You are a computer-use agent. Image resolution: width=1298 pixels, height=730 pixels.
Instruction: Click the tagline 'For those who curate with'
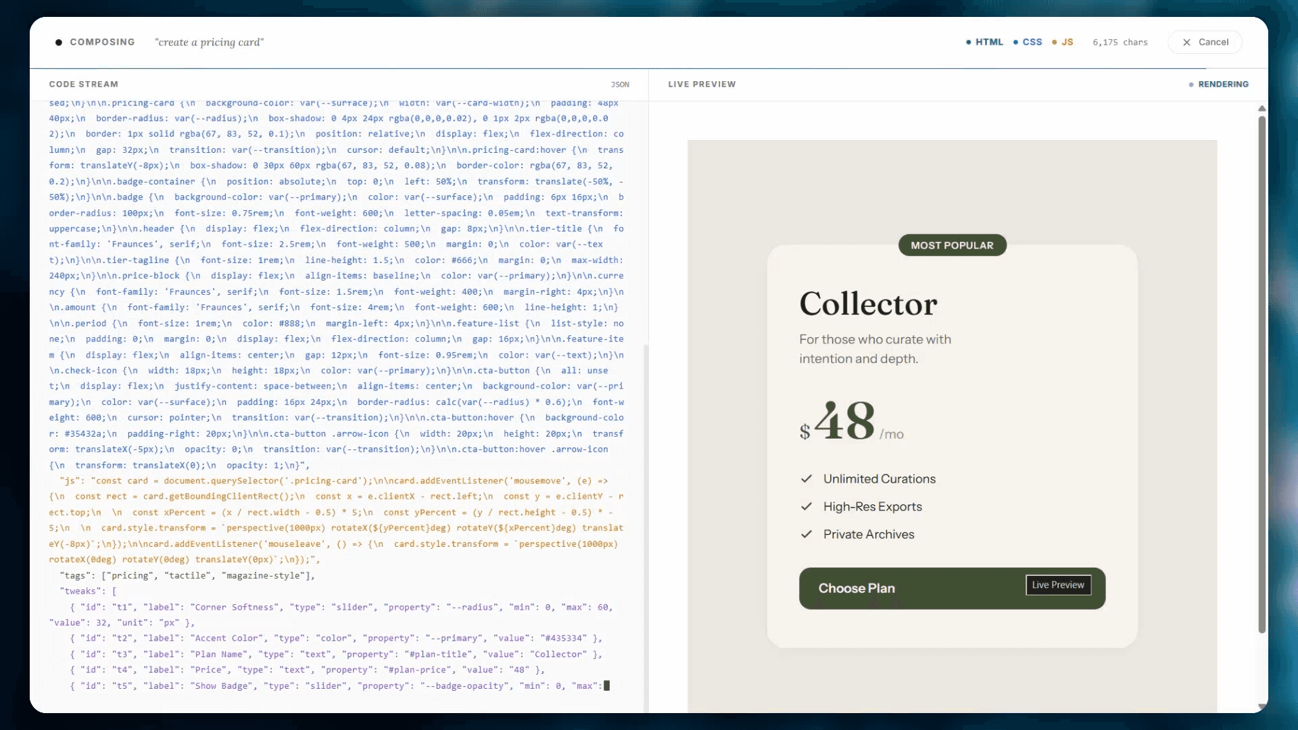(x=875, y=339)
